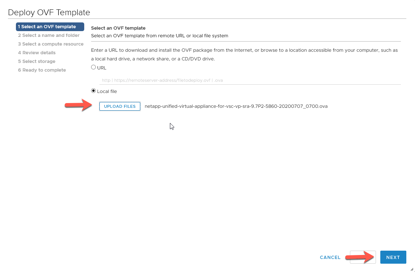
Task: Click the UPLOAD FILES button
Action: 119,106
